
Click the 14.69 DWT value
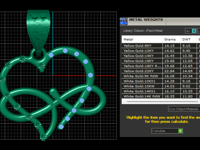click(x=187, y=71)
